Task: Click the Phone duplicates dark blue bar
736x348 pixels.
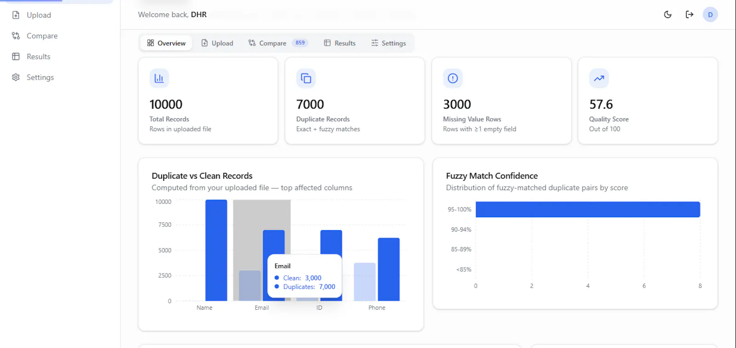Action: tap(389, 270)
